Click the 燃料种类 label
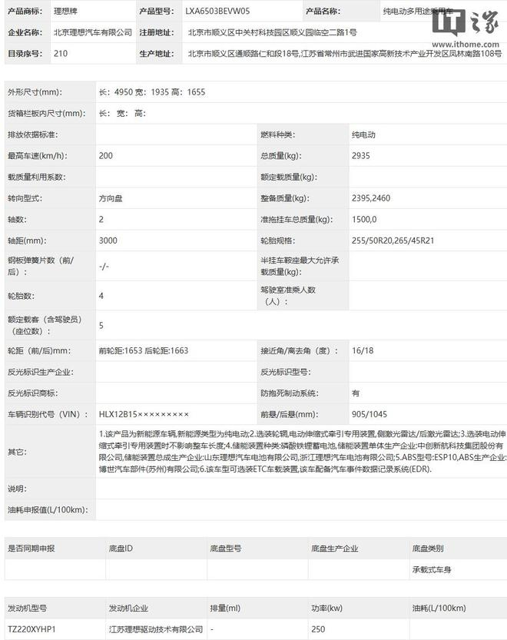507x640 pixels. [x=277, y=134]
